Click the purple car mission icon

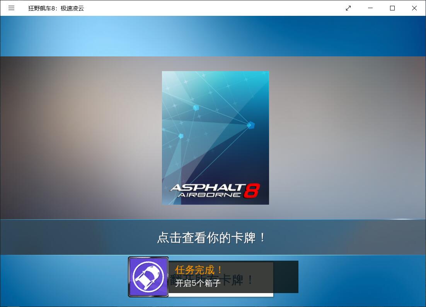pyautogui.click(x=148, y=277)
